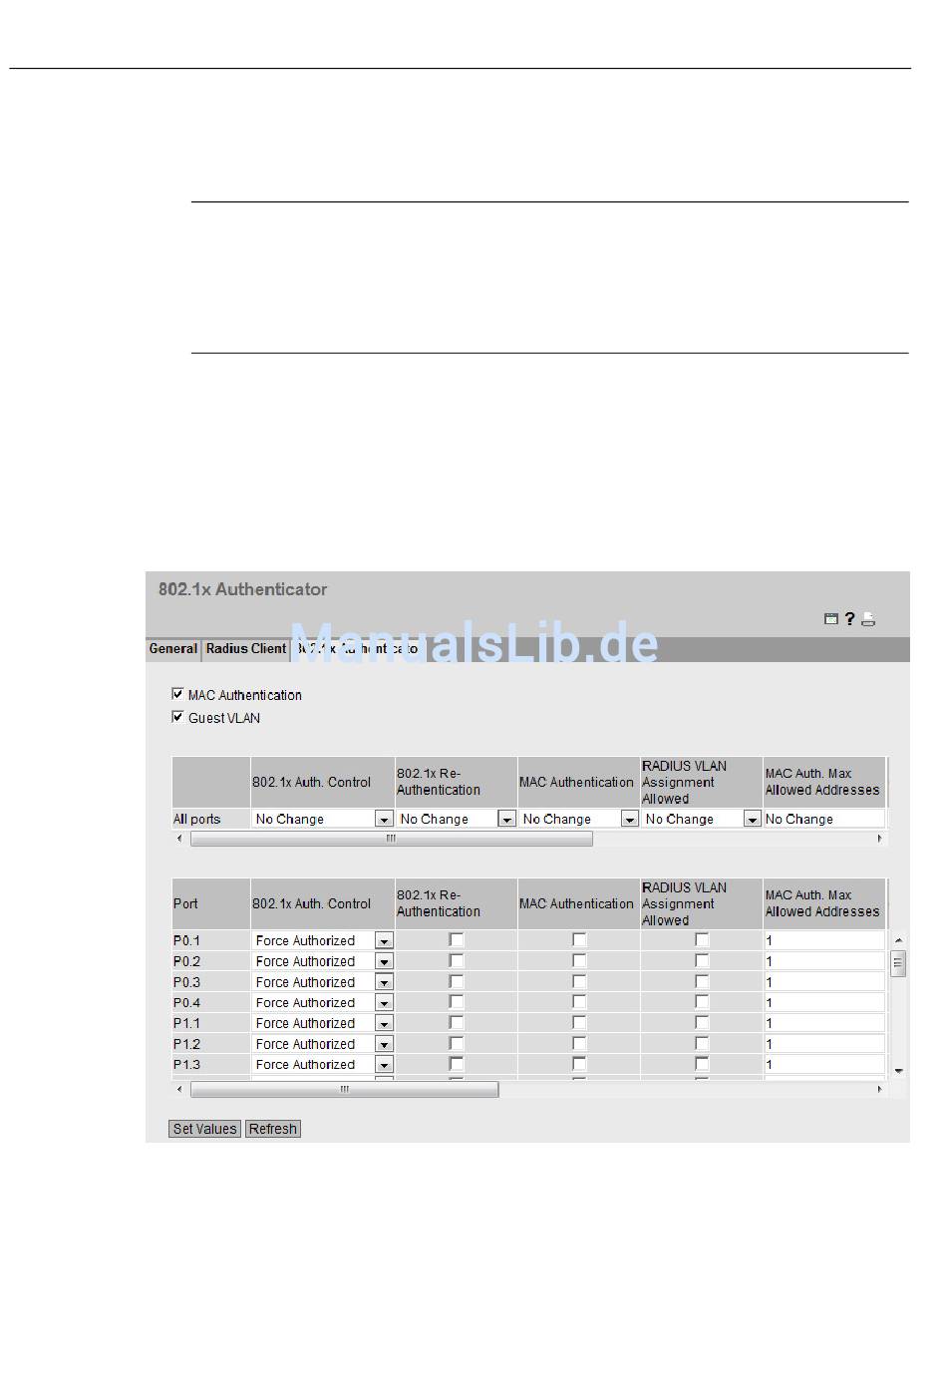Click the All ports table horizontal scrollbar thumb
Image resolution: width=947 pixels, height=1393 pixels.
[x=392, y=839]
